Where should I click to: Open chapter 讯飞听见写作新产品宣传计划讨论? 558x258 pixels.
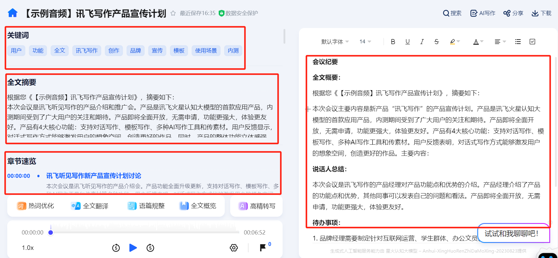[x=94, y=176]
